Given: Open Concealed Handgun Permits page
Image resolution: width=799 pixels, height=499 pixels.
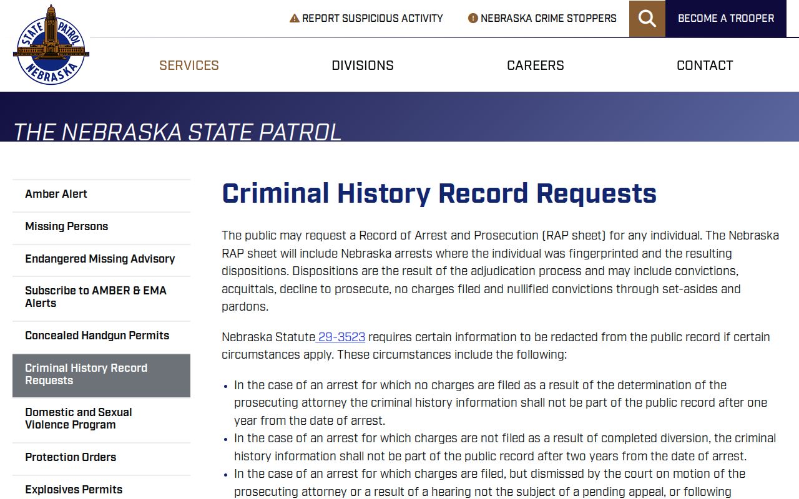Looking at the screenshot, I should tap(101, 336).
